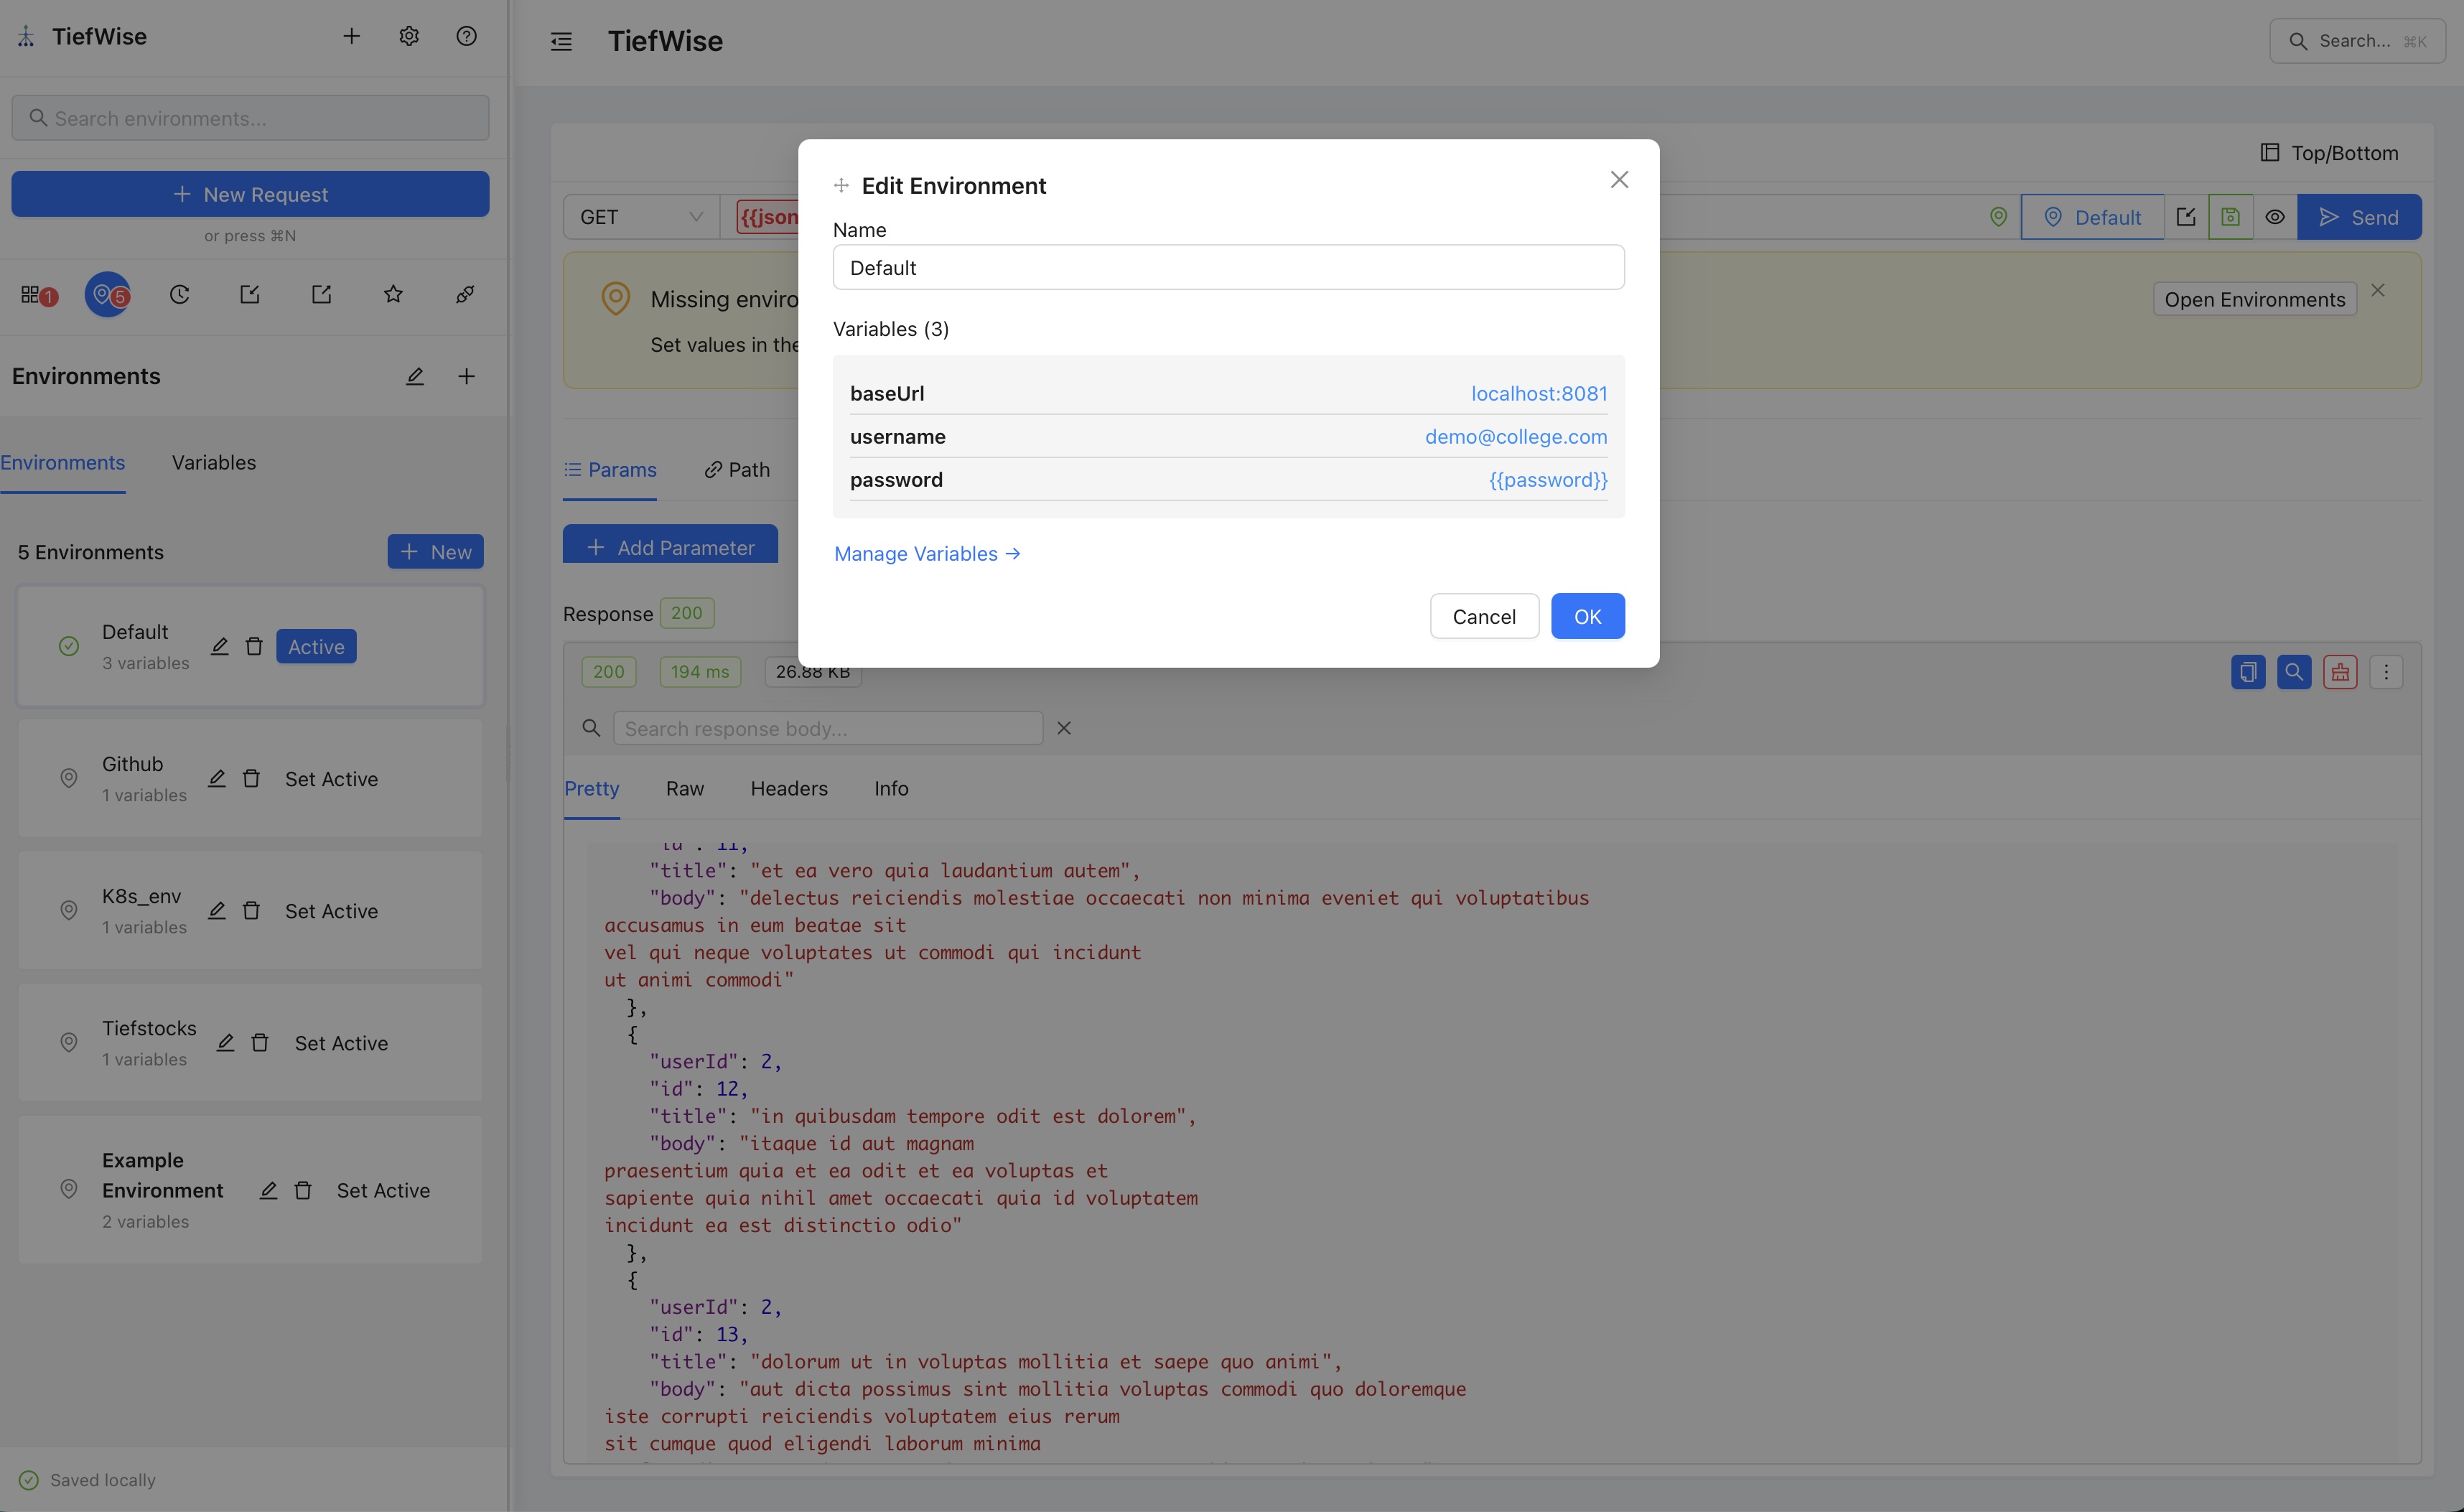Click the pencil icon beside Environments heading

[415, 377]
